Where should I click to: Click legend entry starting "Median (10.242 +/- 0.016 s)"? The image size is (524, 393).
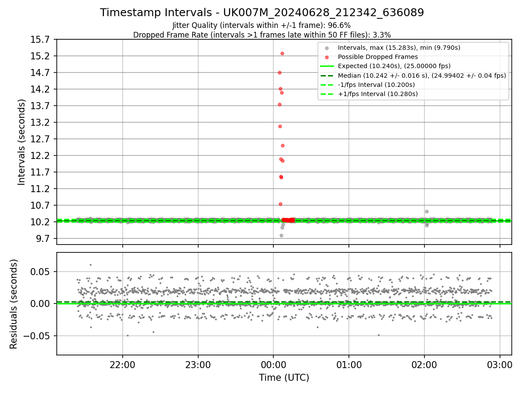[422, 76]
